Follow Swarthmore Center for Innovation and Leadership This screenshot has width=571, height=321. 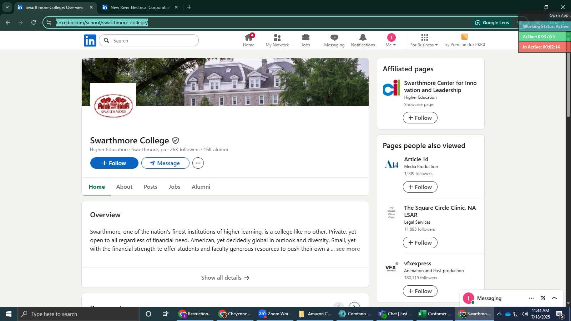(420, 118)
